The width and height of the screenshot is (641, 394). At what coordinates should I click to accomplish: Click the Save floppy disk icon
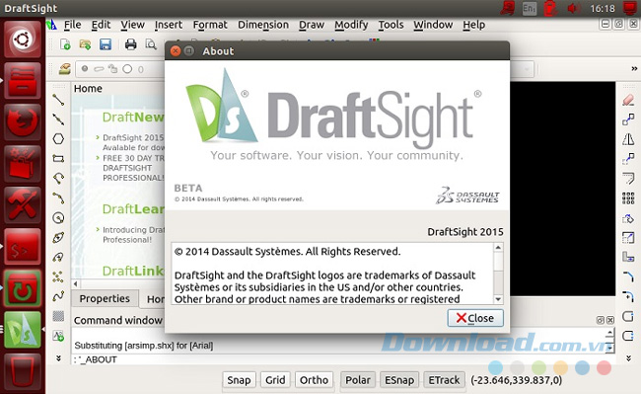106,44
